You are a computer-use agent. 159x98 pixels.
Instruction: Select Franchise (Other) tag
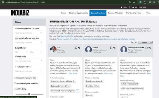click(x=93, y=86)
